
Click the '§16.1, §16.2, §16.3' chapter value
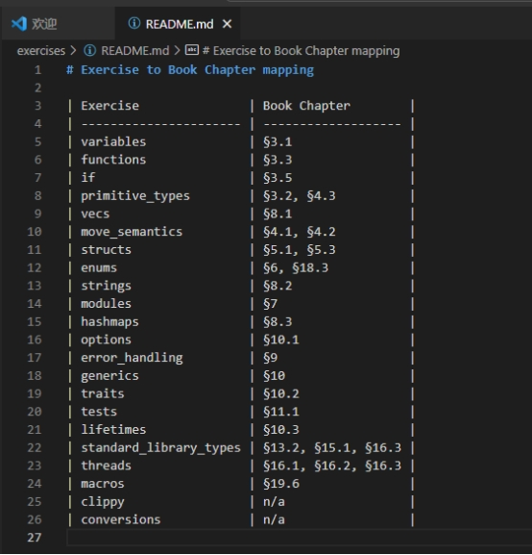(332, 466)
